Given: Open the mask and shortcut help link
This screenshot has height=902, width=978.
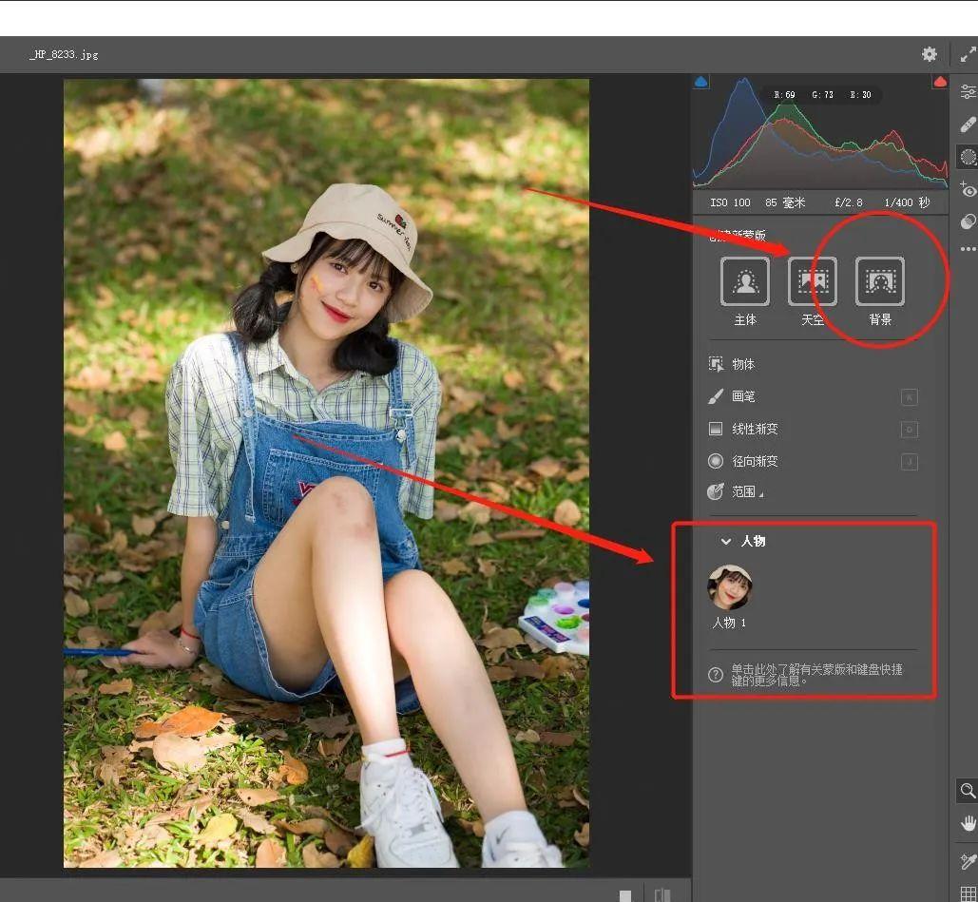Looking at the screenshot, I should click(817, 675).
